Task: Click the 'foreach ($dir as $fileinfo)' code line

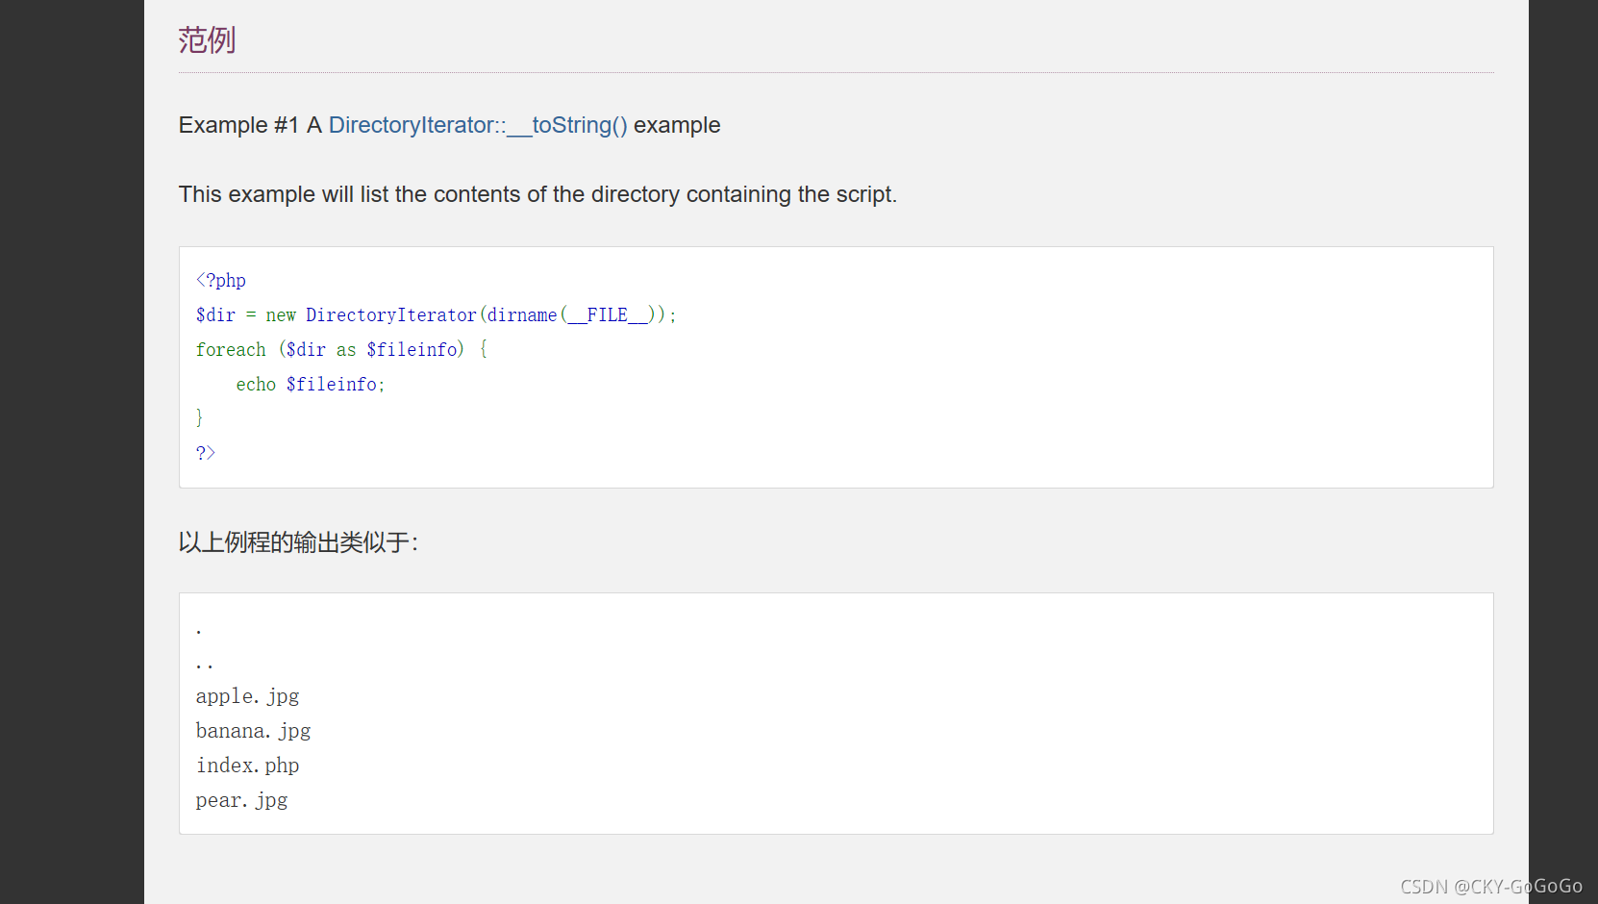Action: pyautogui.click(x=342, y=350)
